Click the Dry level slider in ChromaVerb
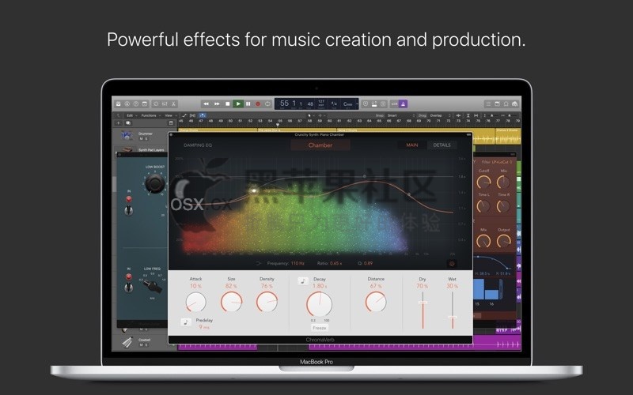Viewport: 633px width, 395px height. [423, 310]
